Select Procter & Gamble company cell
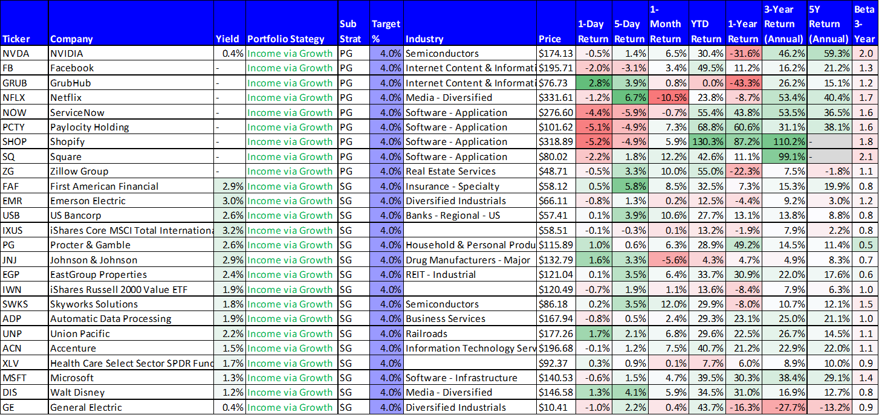 tap(131, 245)
